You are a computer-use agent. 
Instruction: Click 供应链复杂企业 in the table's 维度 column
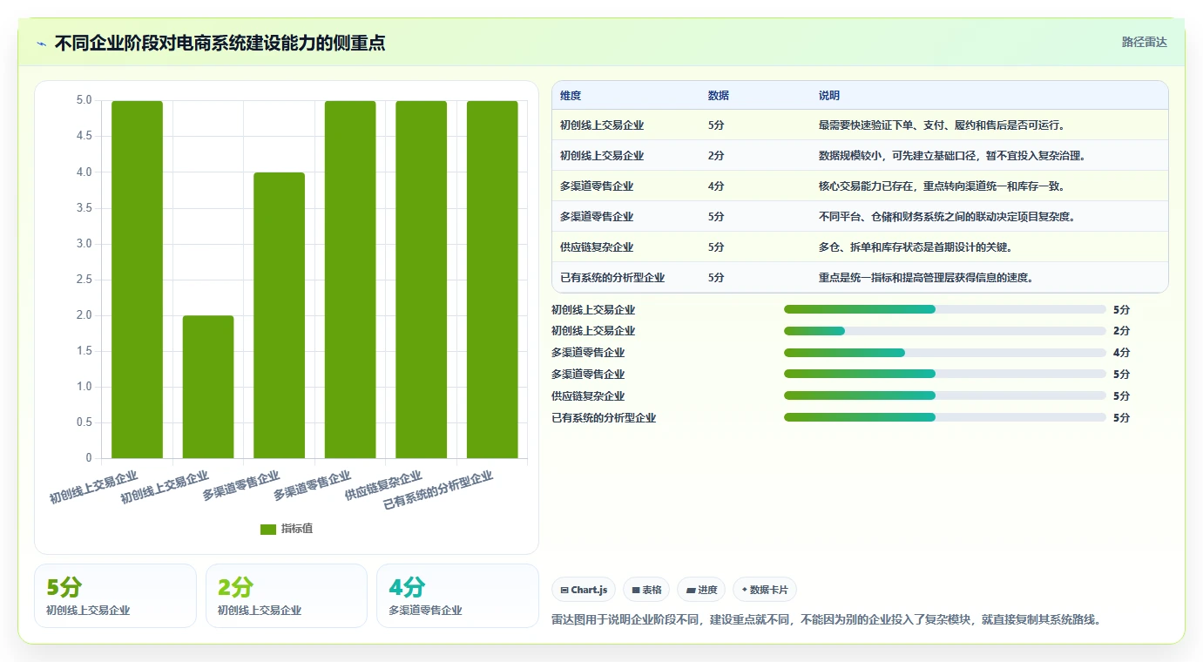597,247
